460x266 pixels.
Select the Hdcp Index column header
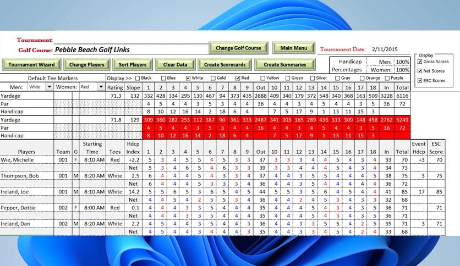click(x=133, y=148)
